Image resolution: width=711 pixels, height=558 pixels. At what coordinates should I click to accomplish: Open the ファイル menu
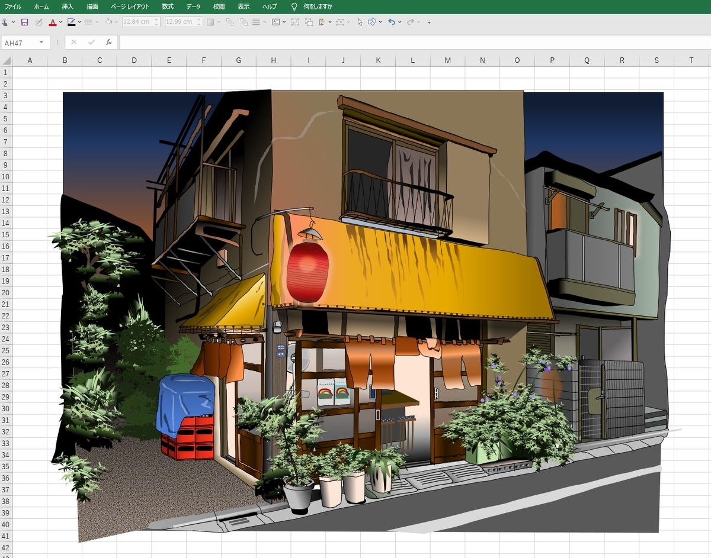click(13, 7)
